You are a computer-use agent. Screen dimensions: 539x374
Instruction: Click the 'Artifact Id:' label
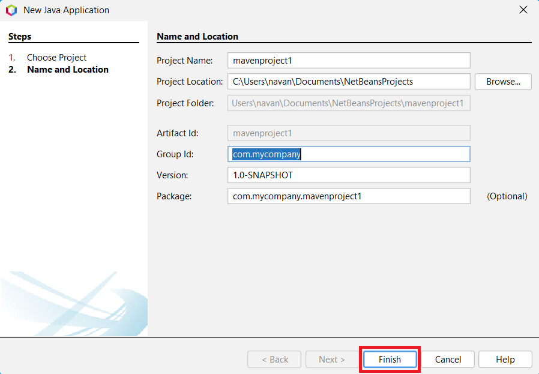click(178, 133)
